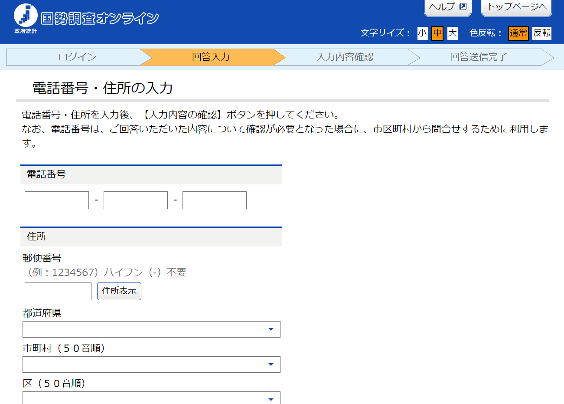Click the 文字サイズ label
Viewport: 564px width, 404px height.
click(385, 33)
